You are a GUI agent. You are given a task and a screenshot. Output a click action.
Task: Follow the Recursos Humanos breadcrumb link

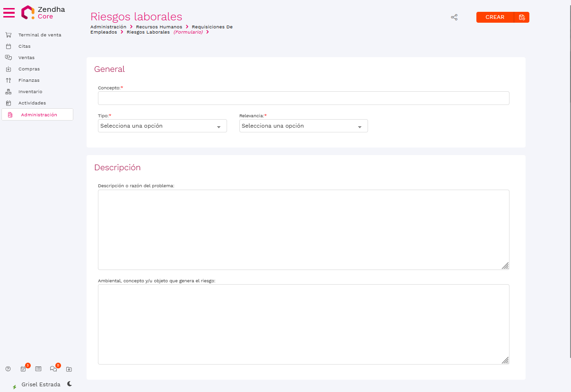pos(159,27)
